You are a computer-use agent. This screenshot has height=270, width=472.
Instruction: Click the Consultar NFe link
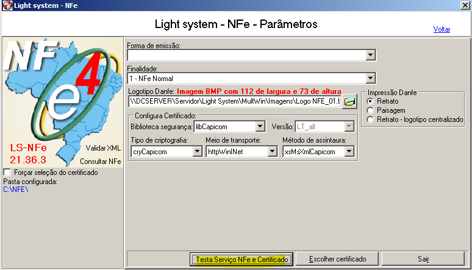[x=100, y=162]
